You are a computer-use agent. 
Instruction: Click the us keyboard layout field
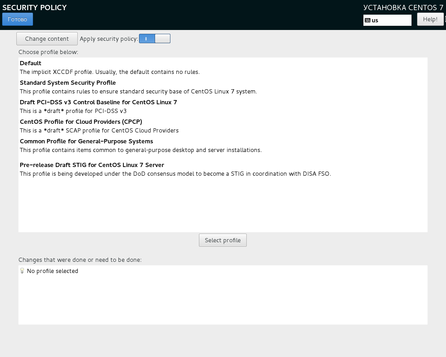(387, 20)
